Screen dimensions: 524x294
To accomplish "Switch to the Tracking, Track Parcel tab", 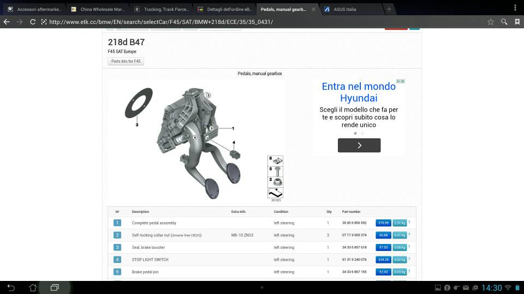I will pyautogui.click(x=162, y=9).
